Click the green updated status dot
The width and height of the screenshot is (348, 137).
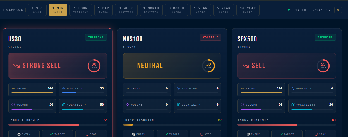point(289,10)
